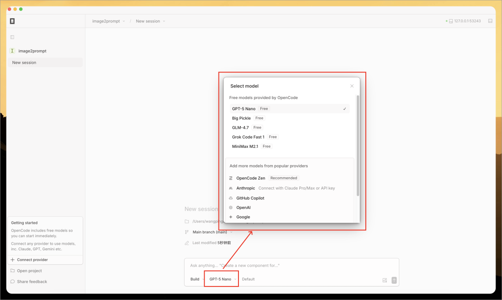This screenshot has width=502, height=300.
Task: Click the OpenCode Zen logo icon
Action: tap(231, 178)
